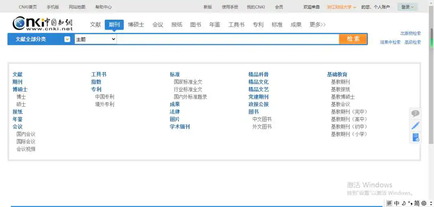Open the 我的CNKI link
The image size is (434, 207).
click(x=256, y=7)
